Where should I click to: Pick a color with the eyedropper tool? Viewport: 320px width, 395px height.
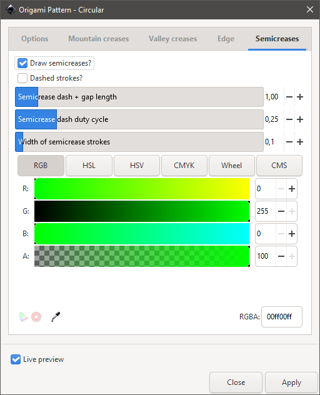(x=56, y=317)
